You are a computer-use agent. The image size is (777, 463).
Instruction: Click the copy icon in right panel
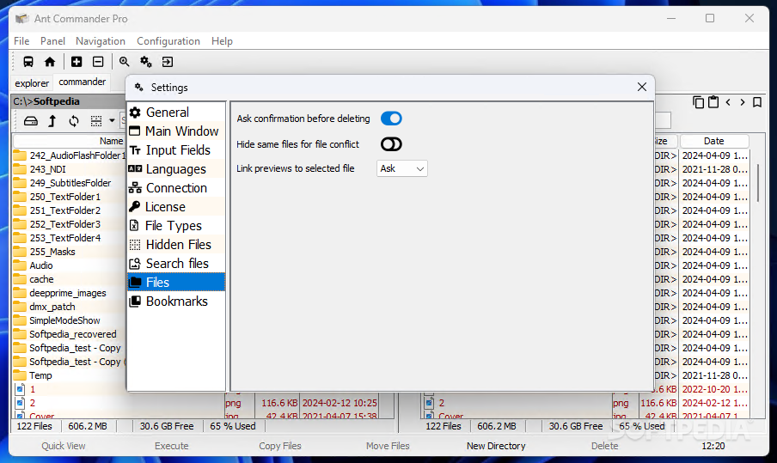[698, 102]
